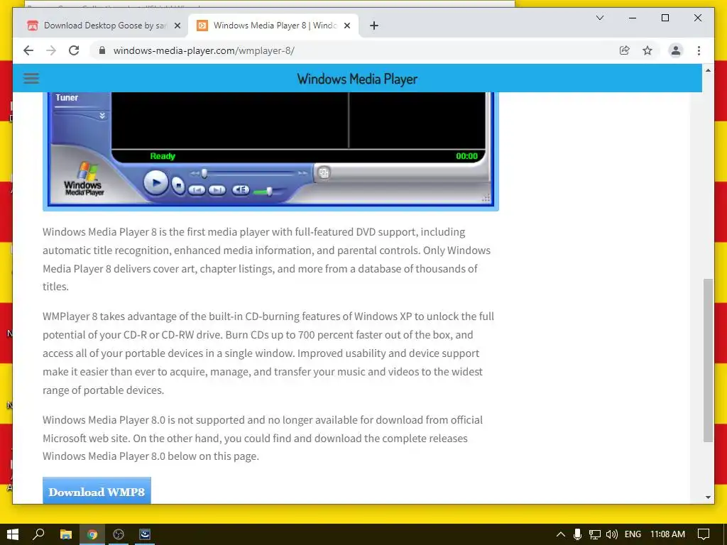
Task: Click the scrollbar up arrow
Action: pos(708,70)
